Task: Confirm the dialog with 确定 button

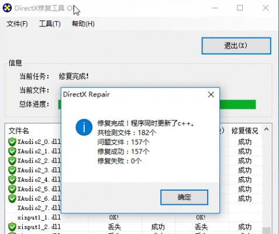Action: click(184, 197)
